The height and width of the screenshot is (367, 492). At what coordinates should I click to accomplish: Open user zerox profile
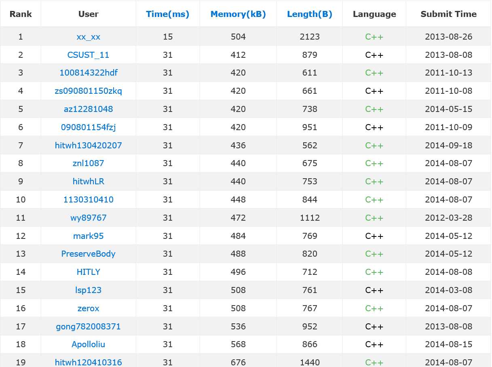click(x=89, y=308)
